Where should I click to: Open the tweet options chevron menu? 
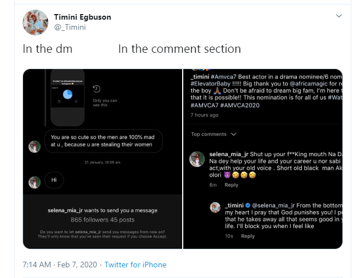click(x=338, y=15)
